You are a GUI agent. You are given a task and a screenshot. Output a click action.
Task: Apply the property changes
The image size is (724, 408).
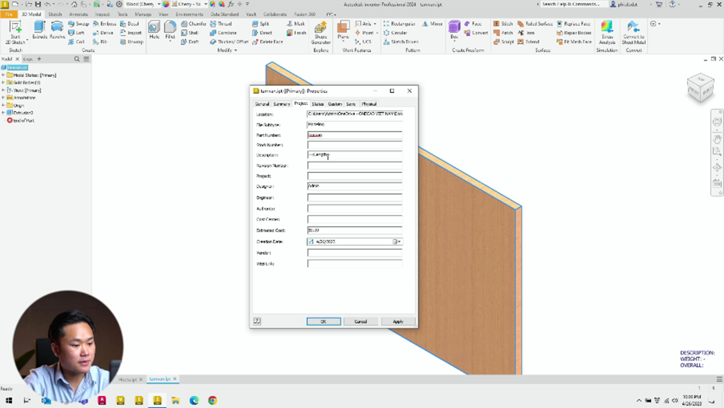398,322
